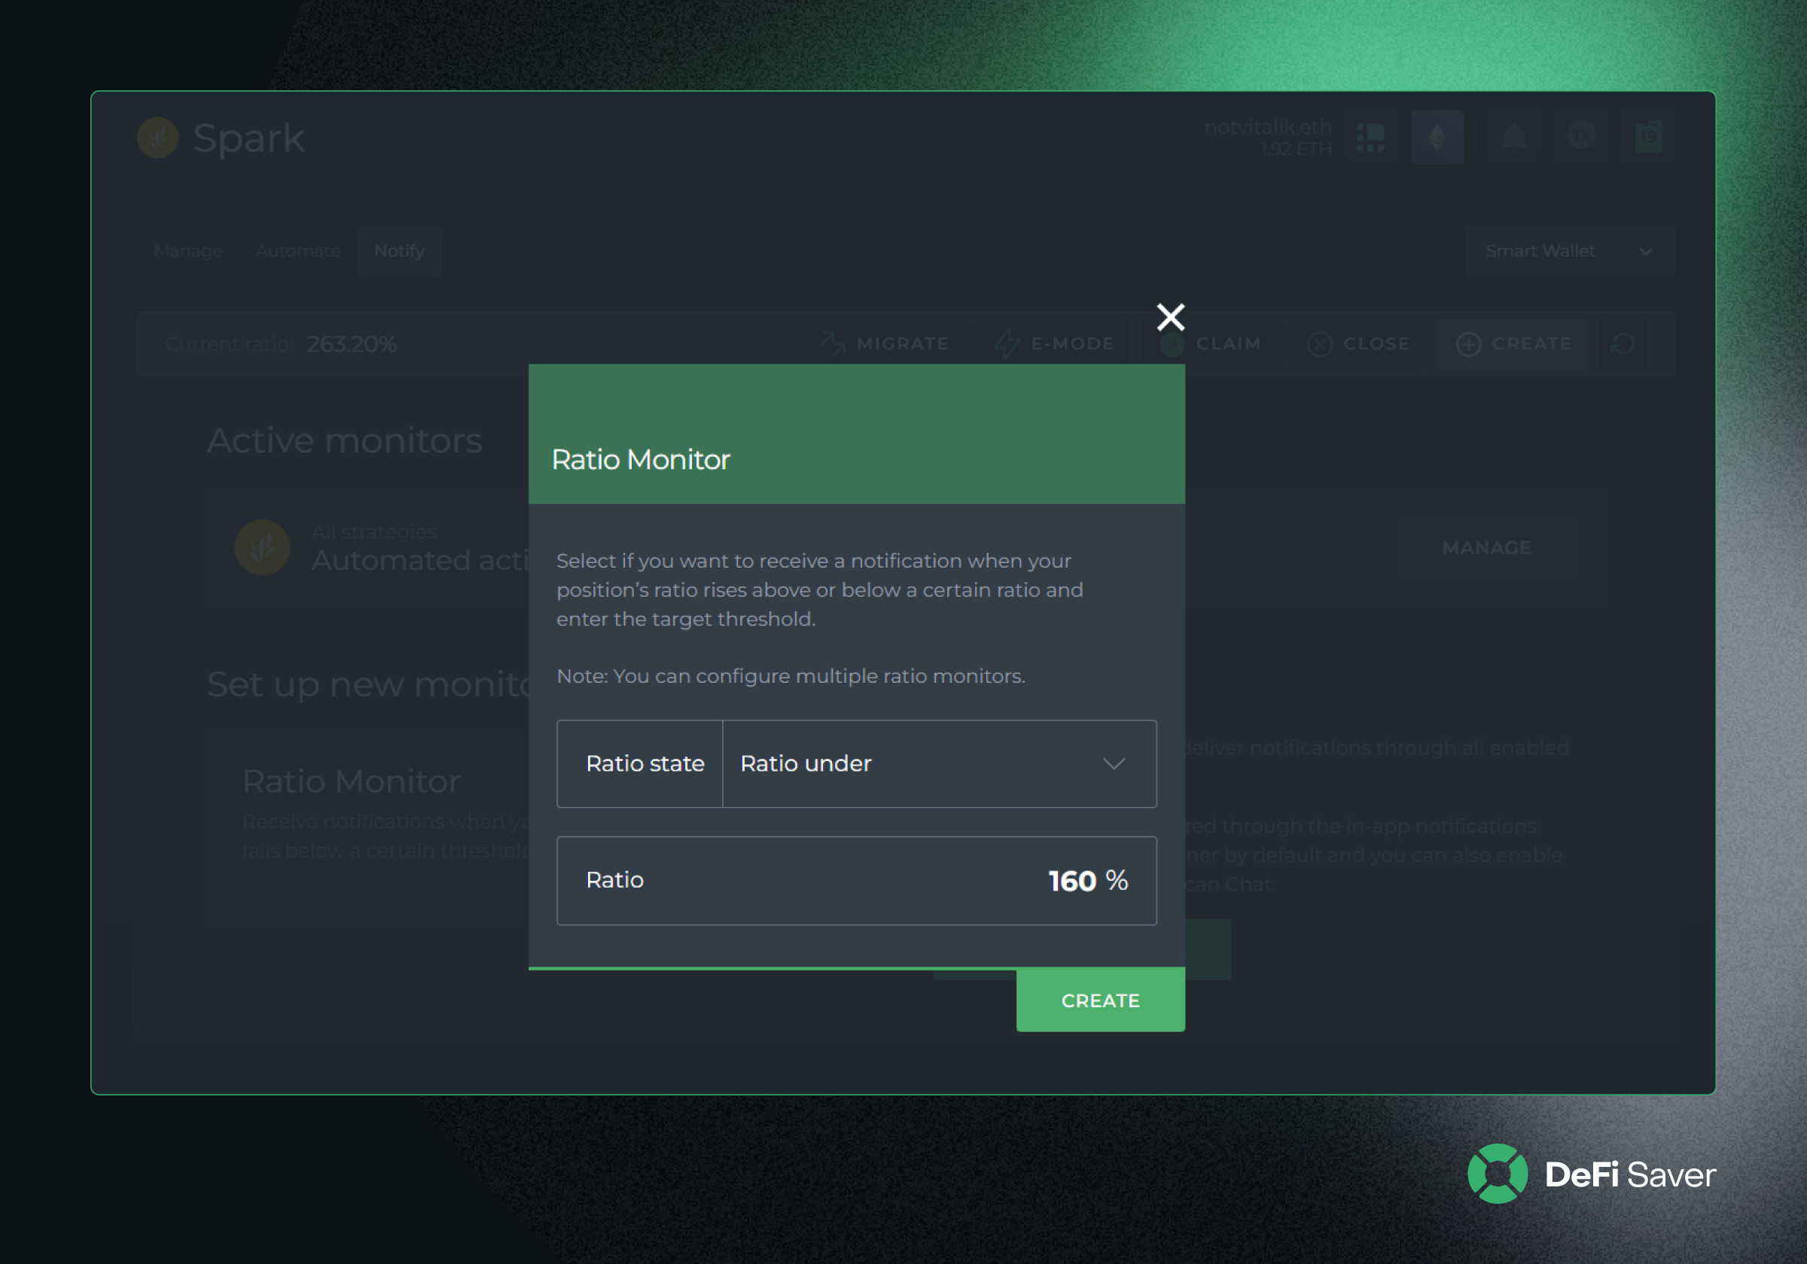The image size is (1807, 1264).
Task: Click the Current ratio 263.20% value
Action: click(352, 344)
